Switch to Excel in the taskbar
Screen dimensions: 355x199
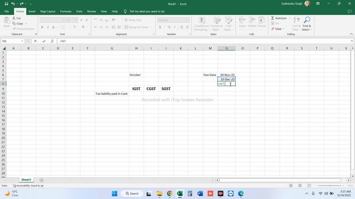pos(180,193)
